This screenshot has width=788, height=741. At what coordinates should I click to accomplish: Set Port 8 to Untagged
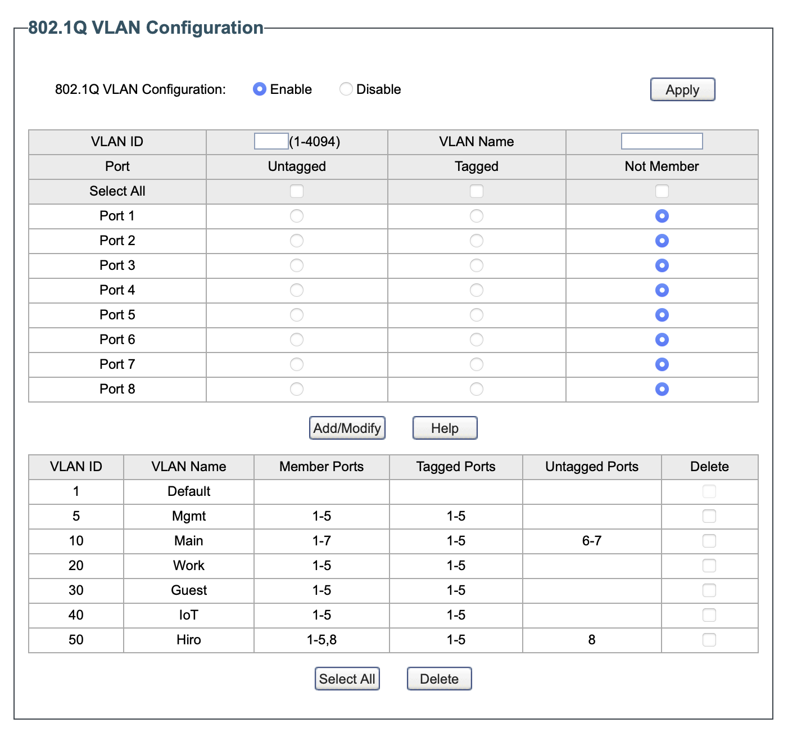[x=297, y=389]
